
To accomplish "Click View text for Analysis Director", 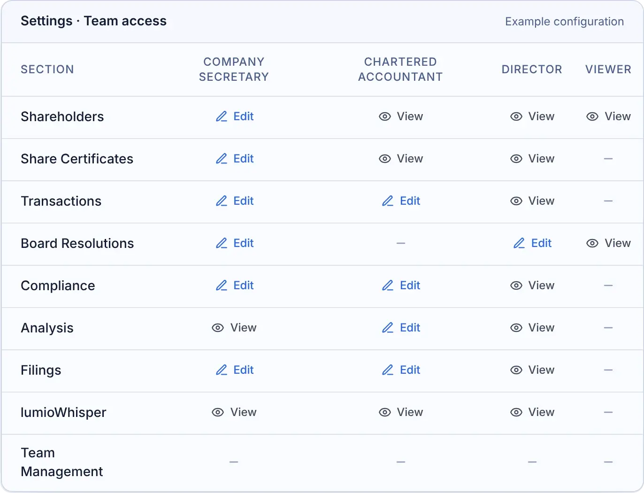I will coord(541,328).
